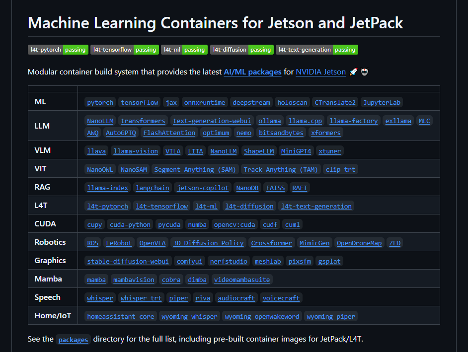Open Track Anything (TAM) link
The width and height of the screenshot is (468, 352).
click(x=281, y=170)
